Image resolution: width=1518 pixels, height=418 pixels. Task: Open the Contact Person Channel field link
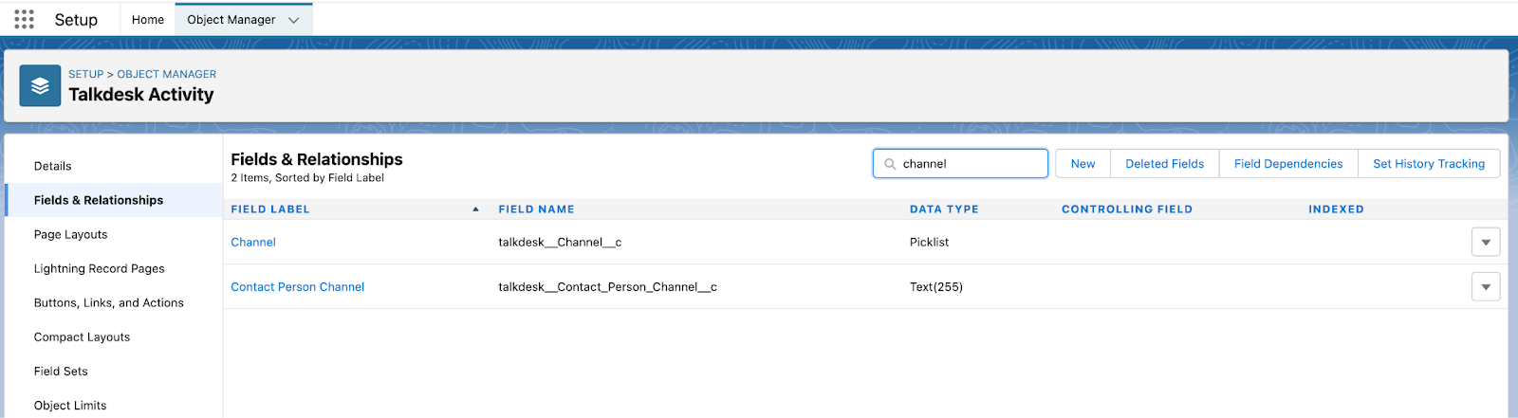297,286
